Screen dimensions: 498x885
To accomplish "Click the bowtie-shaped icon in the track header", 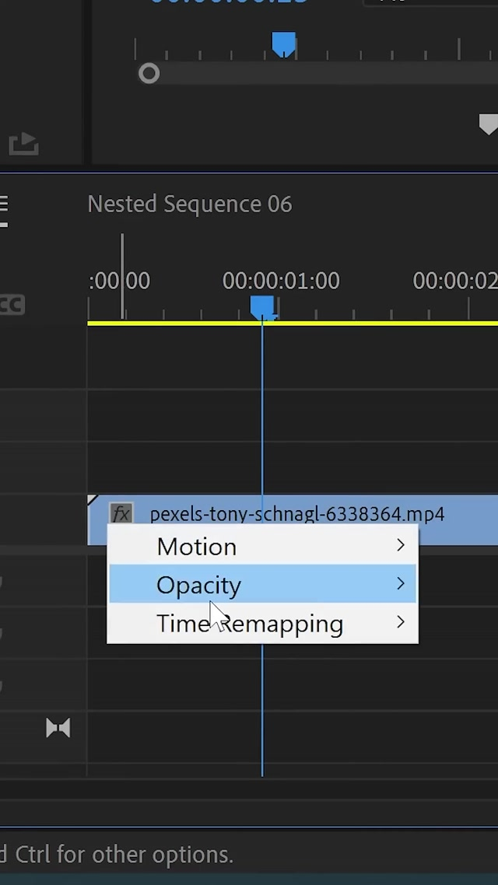I will pyautogui.click(x=58, y=728).
